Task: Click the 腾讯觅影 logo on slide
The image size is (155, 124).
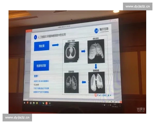Action: tap(102, 30)
